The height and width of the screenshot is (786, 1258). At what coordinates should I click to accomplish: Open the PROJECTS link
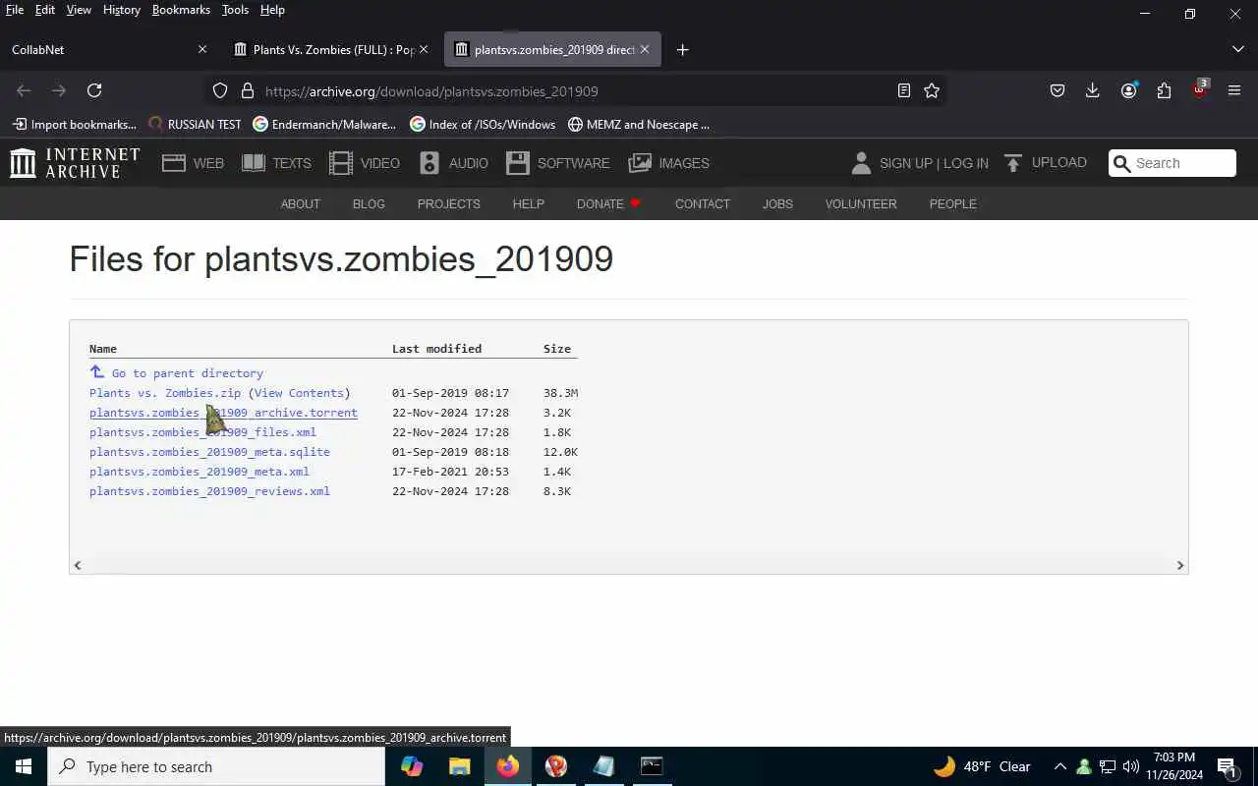pos(448,204)
